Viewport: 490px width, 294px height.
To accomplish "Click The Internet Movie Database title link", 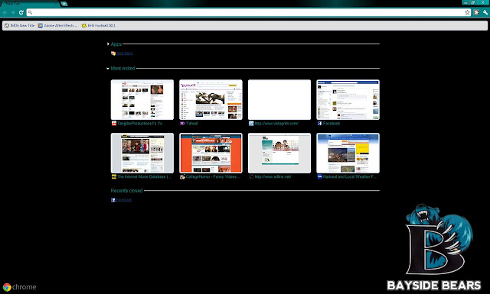I will pos(145,176).
